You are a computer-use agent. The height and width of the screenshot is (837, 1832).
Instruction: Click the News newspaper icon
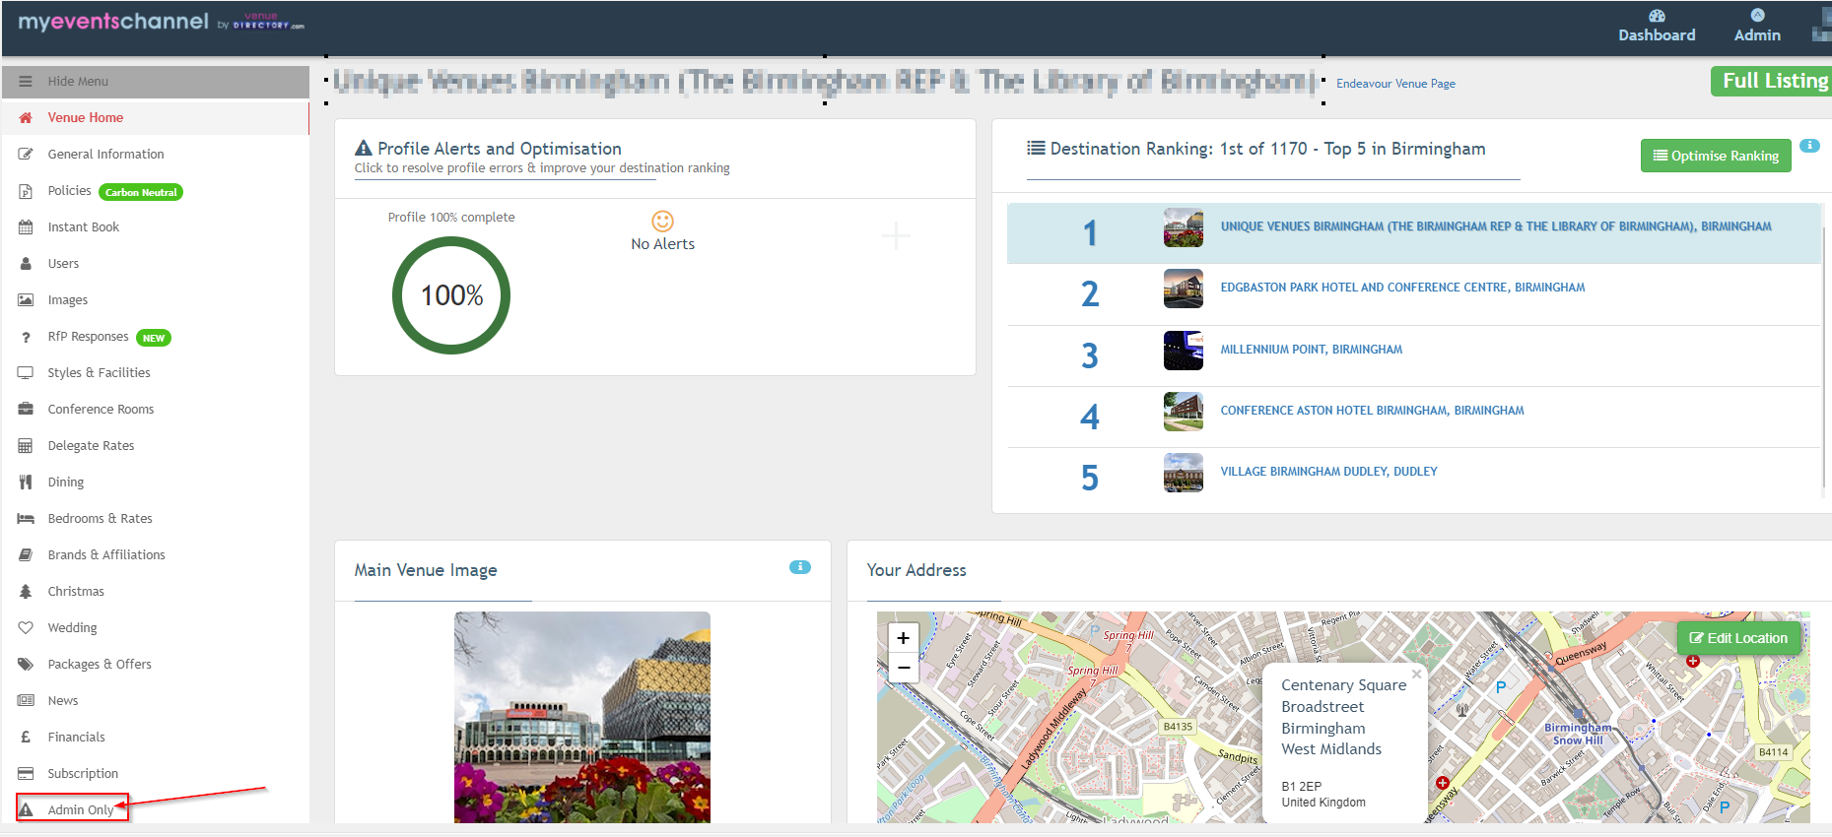tap(26, 701)
